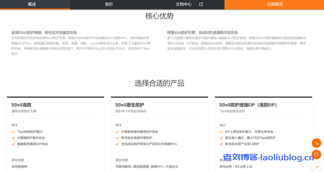The height and width of the screenshot is (172, 324).
Task: Click the heading 全球DDoS防护网络，轻松应对流量型攻击
Action: (x=44, y=33)
